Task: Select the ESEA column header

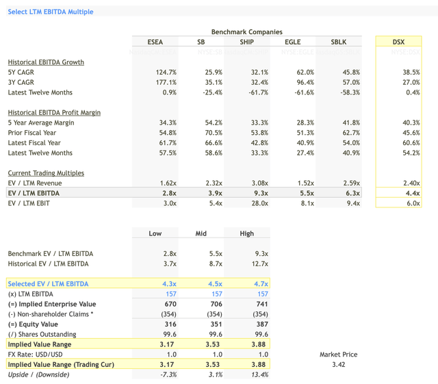Action: coord(155,42)
